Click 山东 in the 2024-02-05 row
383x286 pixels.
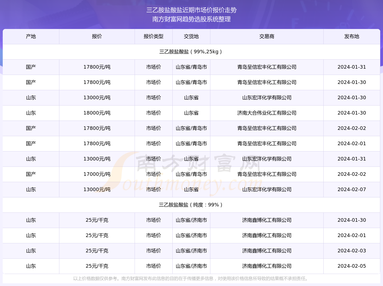pos(31,266)
